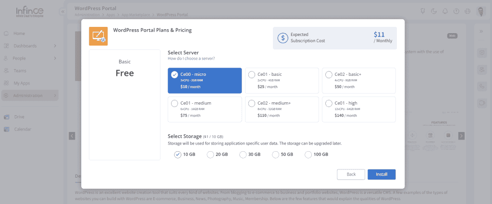Select the Ce01 - basic server

point(282,81)
